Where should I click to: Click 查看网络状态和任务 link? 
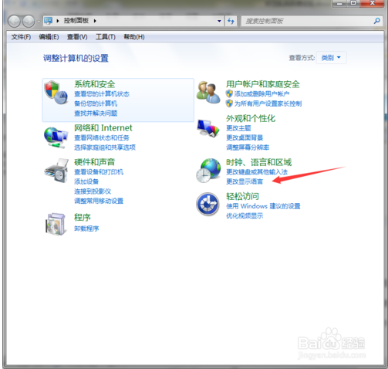coord(102,137)
